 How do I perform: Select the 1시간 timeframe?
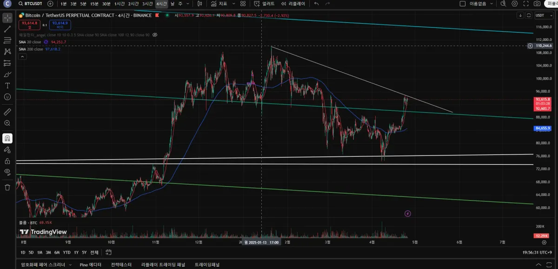[x=120, y=4]
